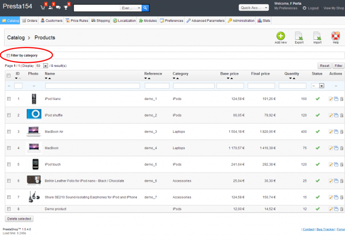
Task: Sort Category column ascending arrow
Action: click(x=178, y=78)
